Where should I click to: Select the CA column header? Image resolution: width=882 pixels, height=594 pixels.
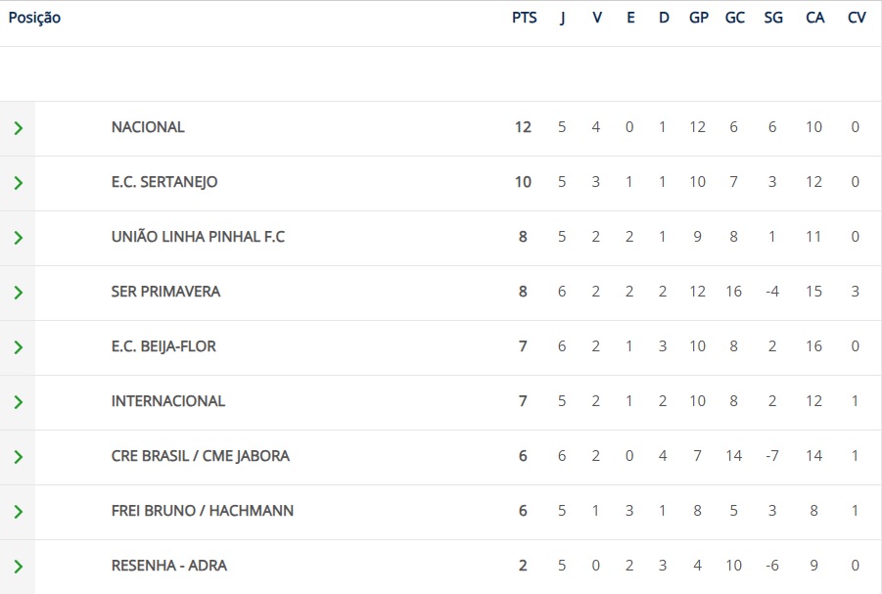[815, 18]
